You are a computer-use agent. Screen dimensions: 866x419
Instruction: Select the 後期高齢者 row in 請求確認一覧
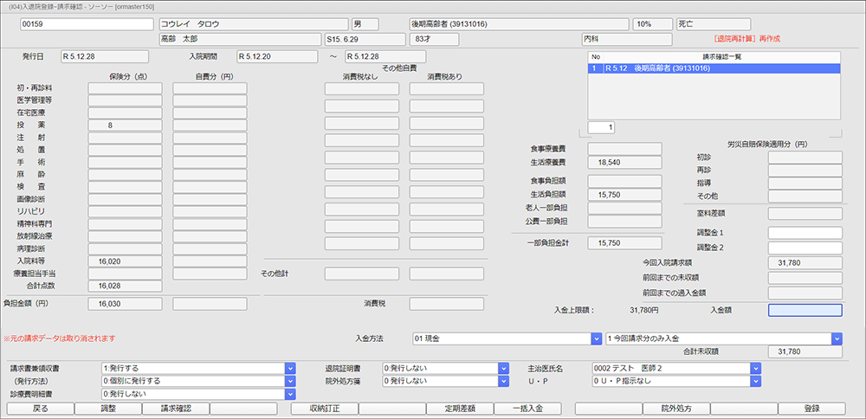pyautogui.click(x=714, y=68)
